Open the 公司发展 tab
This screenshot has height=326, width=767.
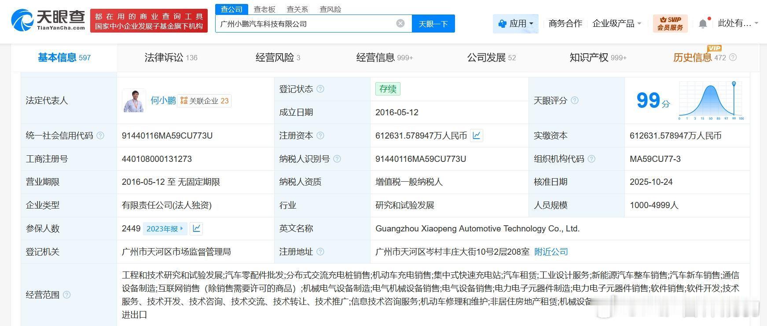point(492,57)
